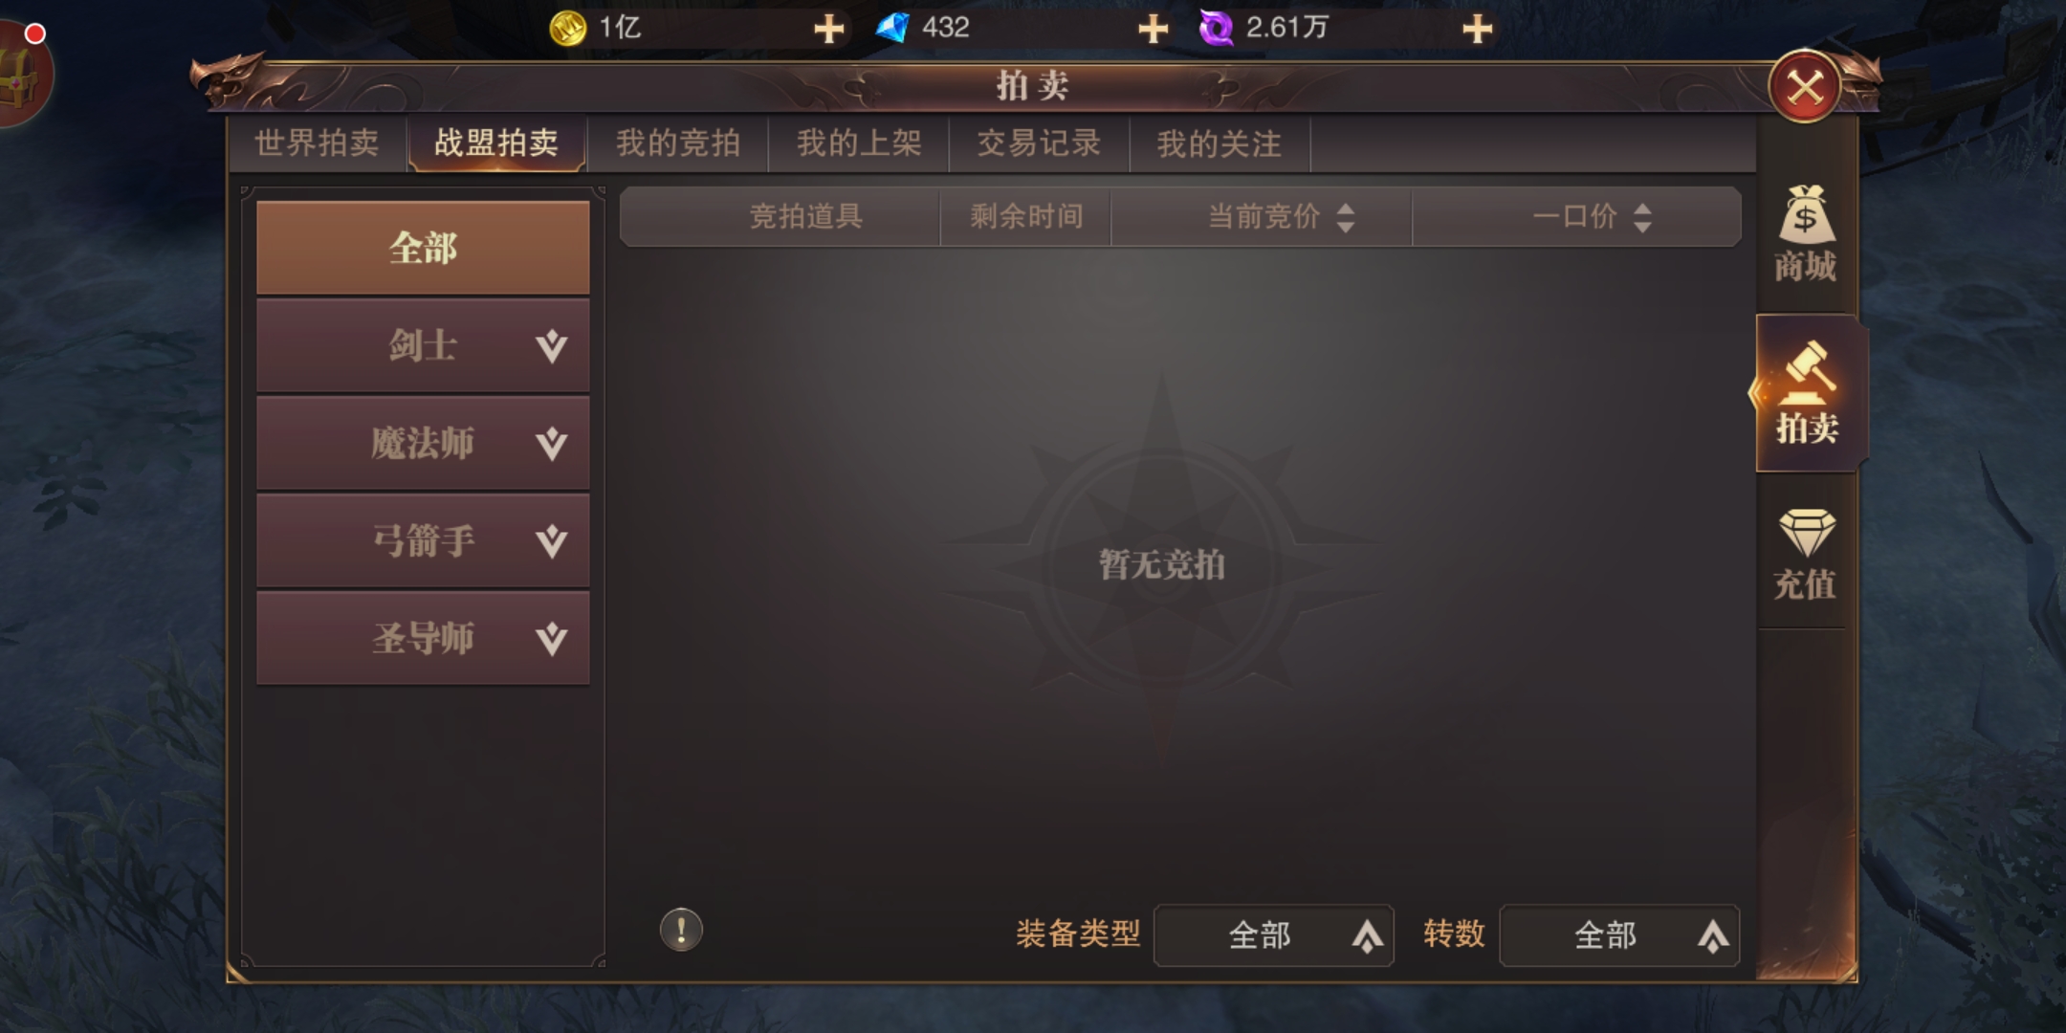Viewport: 2066px width, 1033px height.
Task: Select the 全部 category button
Action: (423, 248)
